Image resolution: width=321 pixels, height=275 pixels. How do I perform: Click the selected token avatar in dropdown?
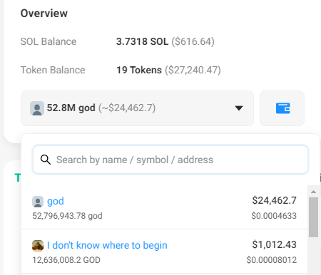[37, 108]
